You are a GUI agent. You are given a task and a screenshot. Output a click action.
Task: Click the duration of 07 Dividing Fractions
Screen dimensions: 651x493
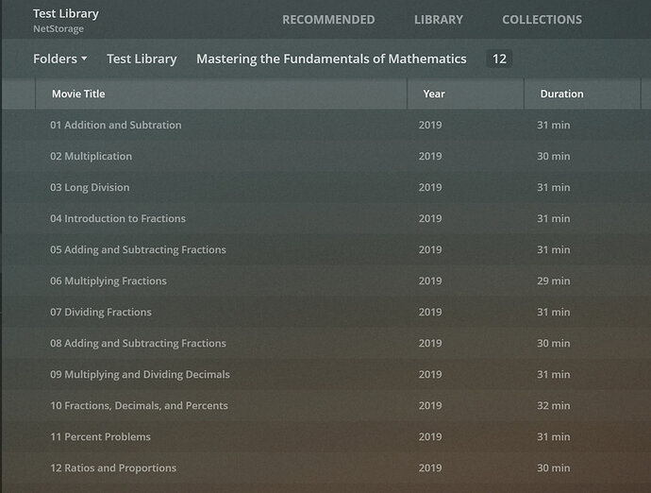pyautogui.click(x=554, y=313)
